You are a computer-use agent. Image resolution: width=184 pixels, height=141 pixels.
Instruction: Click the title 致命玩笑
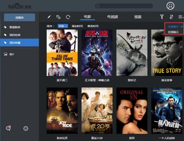click(x=62, y=138)
